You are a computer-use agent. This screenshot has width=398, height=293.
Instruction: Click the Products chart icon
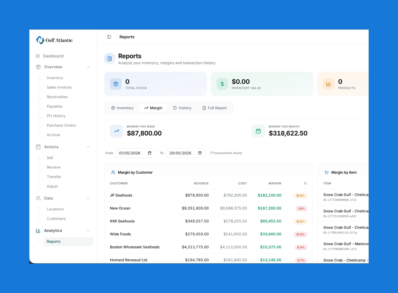click(328, 84)
